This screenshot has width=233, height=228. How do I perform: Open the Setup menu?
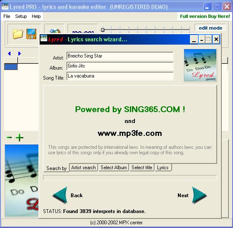coord(21,16)
